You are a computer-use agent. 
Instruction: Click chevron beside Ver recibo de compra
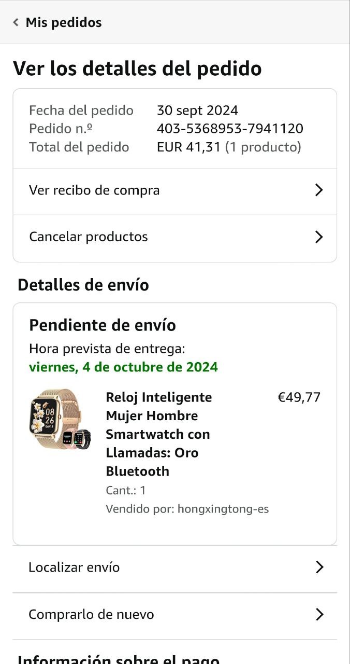[x=319, y=190]
